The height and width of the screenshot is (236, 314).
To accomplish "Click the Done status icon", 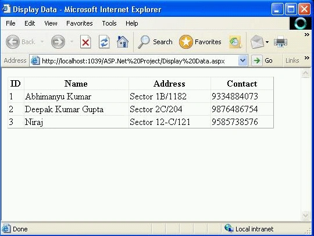I will pos(6,228).
